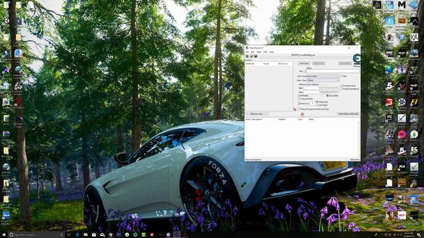424x238 pixels.
Task: Click the Next Scan button
Action: (x=319, y=63)
